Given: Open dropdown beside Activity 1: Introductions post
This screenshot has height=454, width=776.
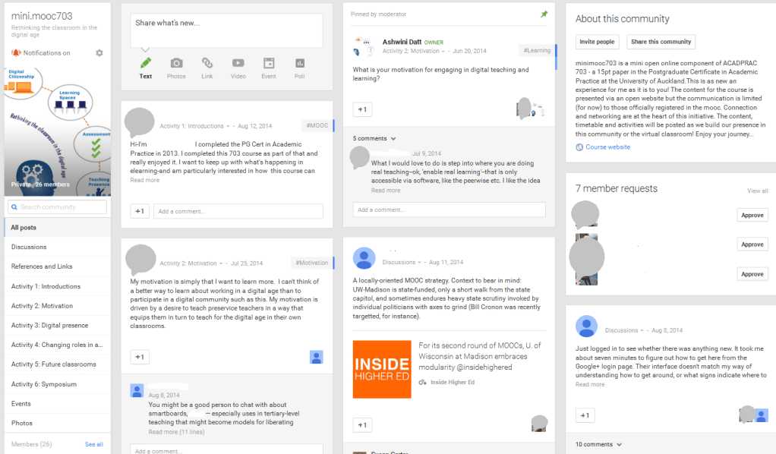Looking at the screenshot, I should [x=229, y=126].
